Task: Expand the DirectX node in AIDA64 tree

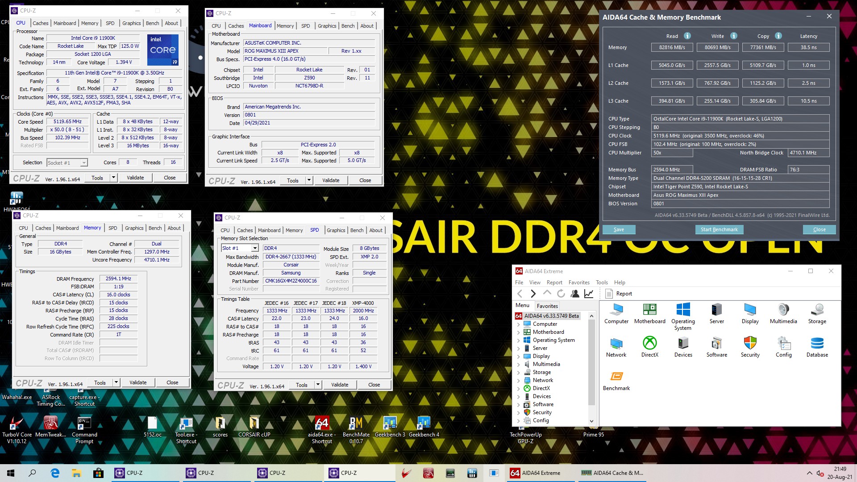Action: coord(518,388)
